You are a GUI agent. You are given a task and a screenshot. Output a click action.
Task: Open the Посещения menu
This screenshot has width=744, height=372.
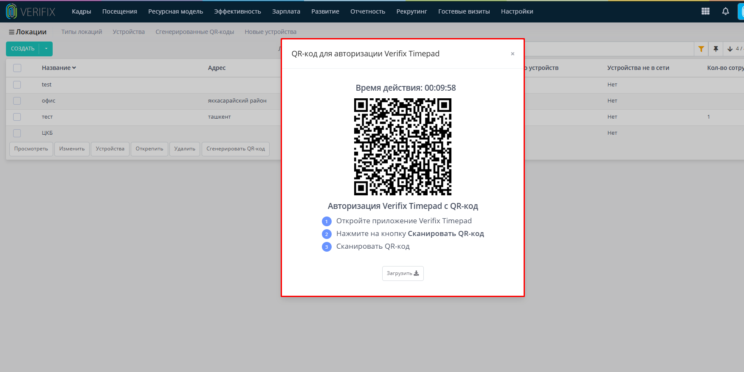tap(120, 11)
